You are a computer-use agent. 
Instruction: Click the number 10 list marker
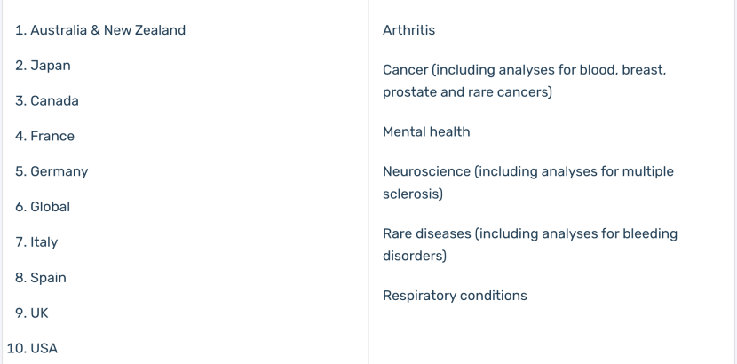tap(17, 349)
